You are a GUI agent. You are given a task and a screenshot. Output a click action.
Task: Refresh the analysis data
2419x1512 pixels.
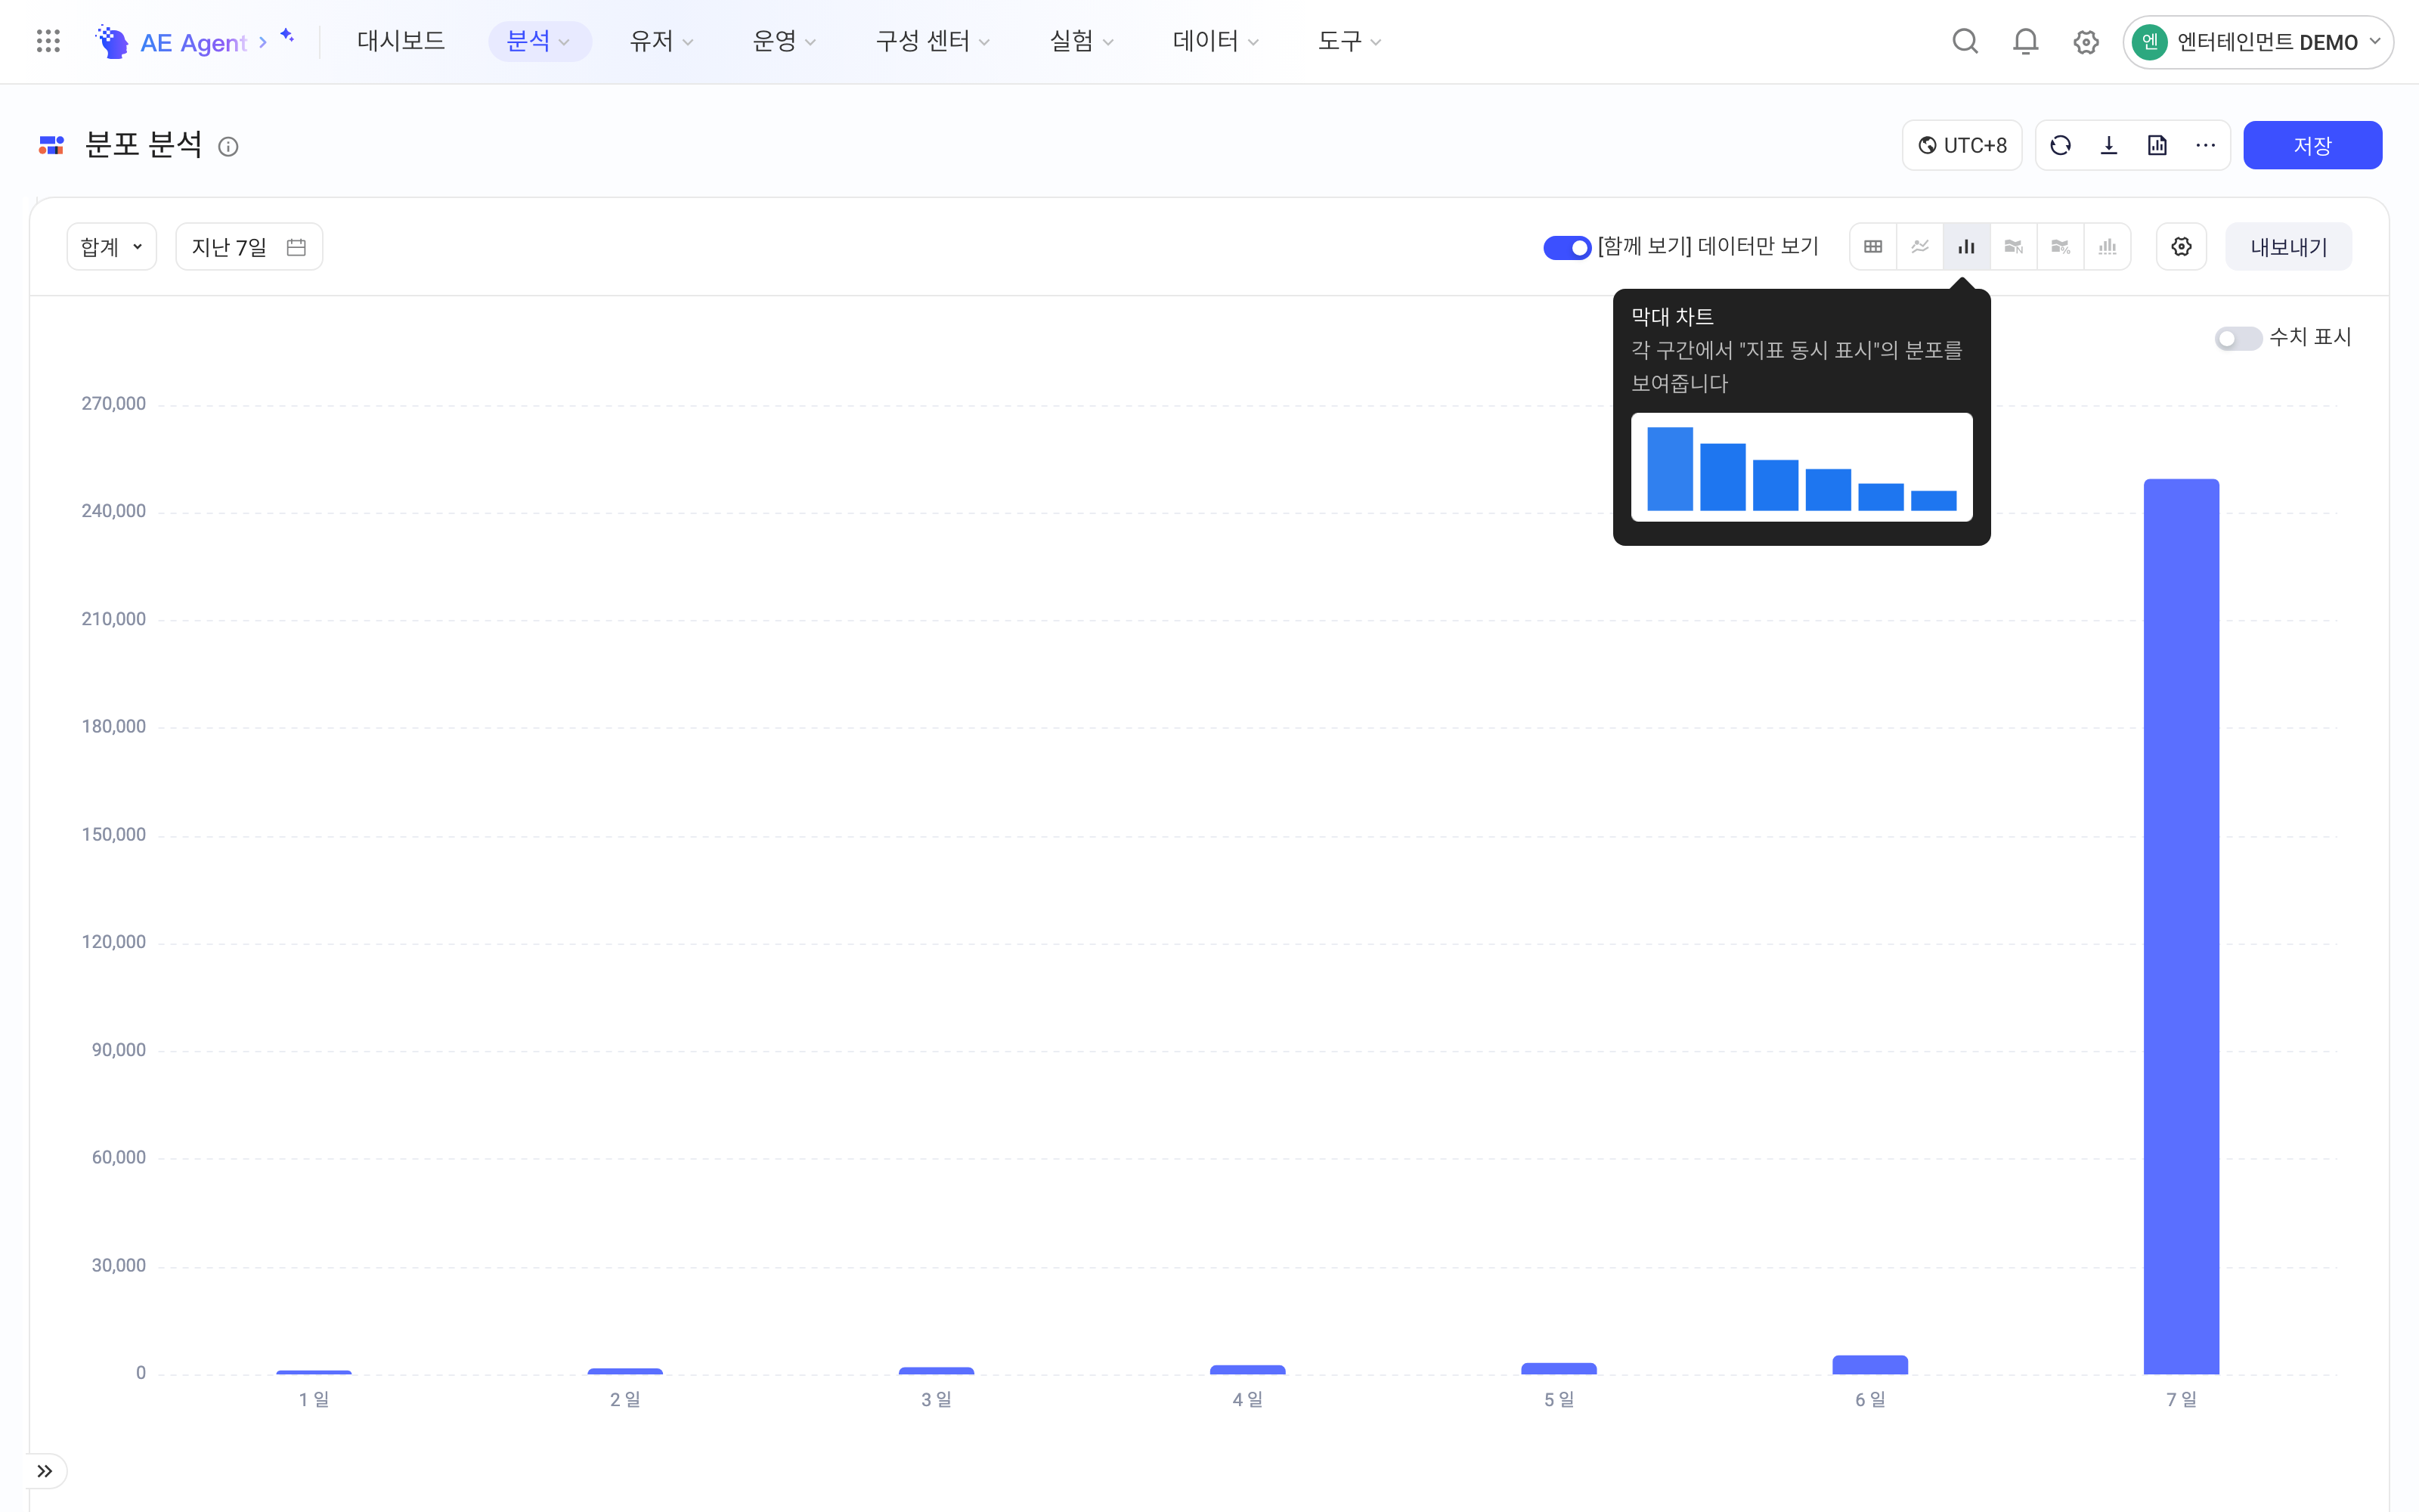(2060, 145)
